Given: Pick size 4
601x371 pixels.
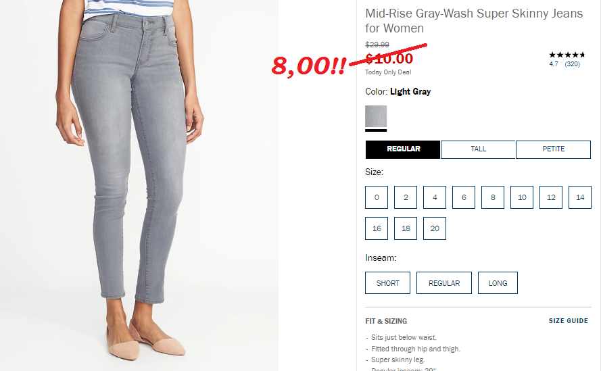Looking at the screenshot, I should (x=435, y=197).
